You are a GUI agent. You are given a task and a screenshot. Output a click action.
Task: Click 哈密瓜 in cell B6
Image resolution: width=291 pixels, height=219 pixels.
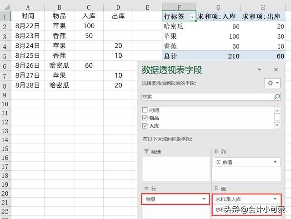click(59, 65)
